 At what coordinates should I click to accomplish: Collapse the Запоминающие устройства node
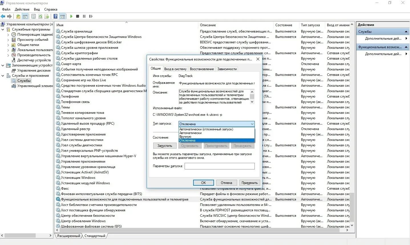(x=3, y=65)
